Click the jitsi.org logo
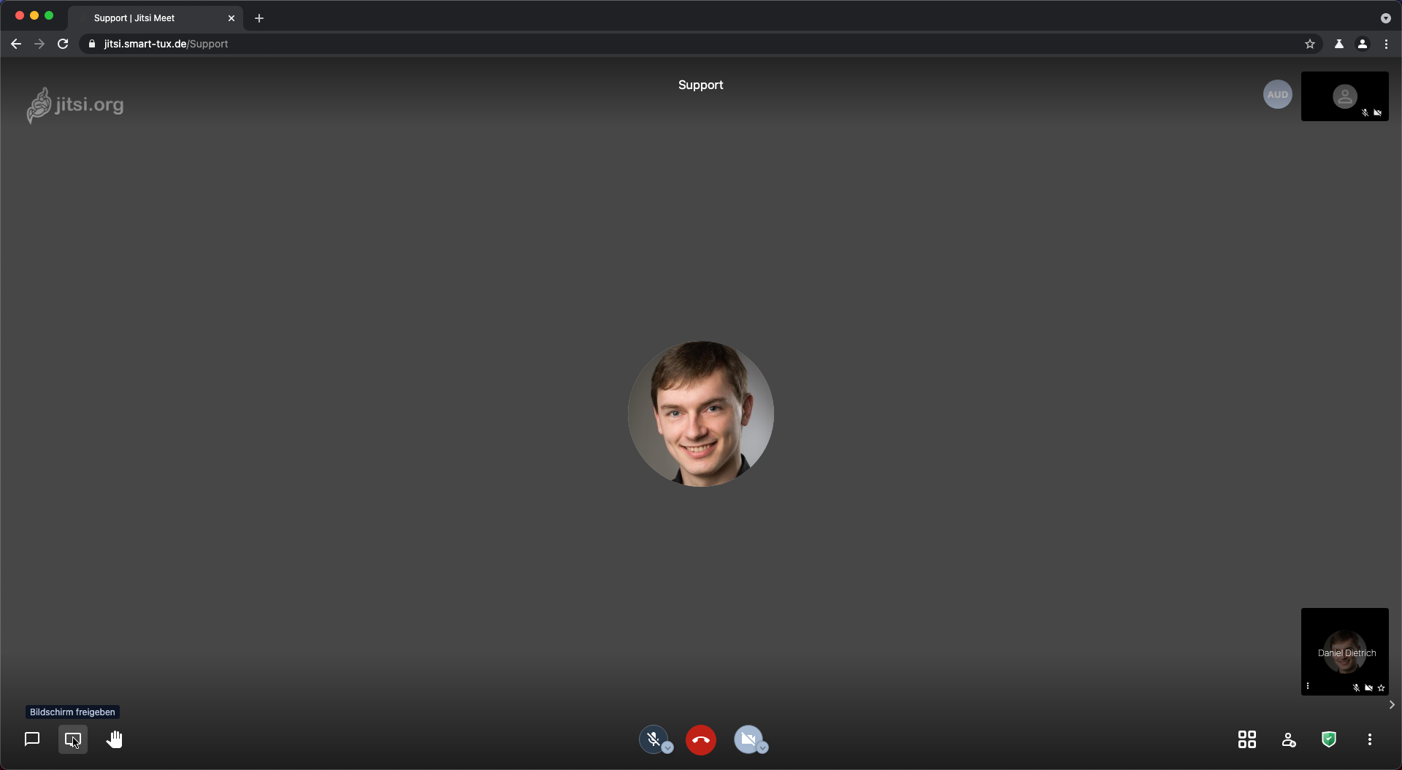The image size is (1402, 770). pyautogui.click(x=75, y=105)
